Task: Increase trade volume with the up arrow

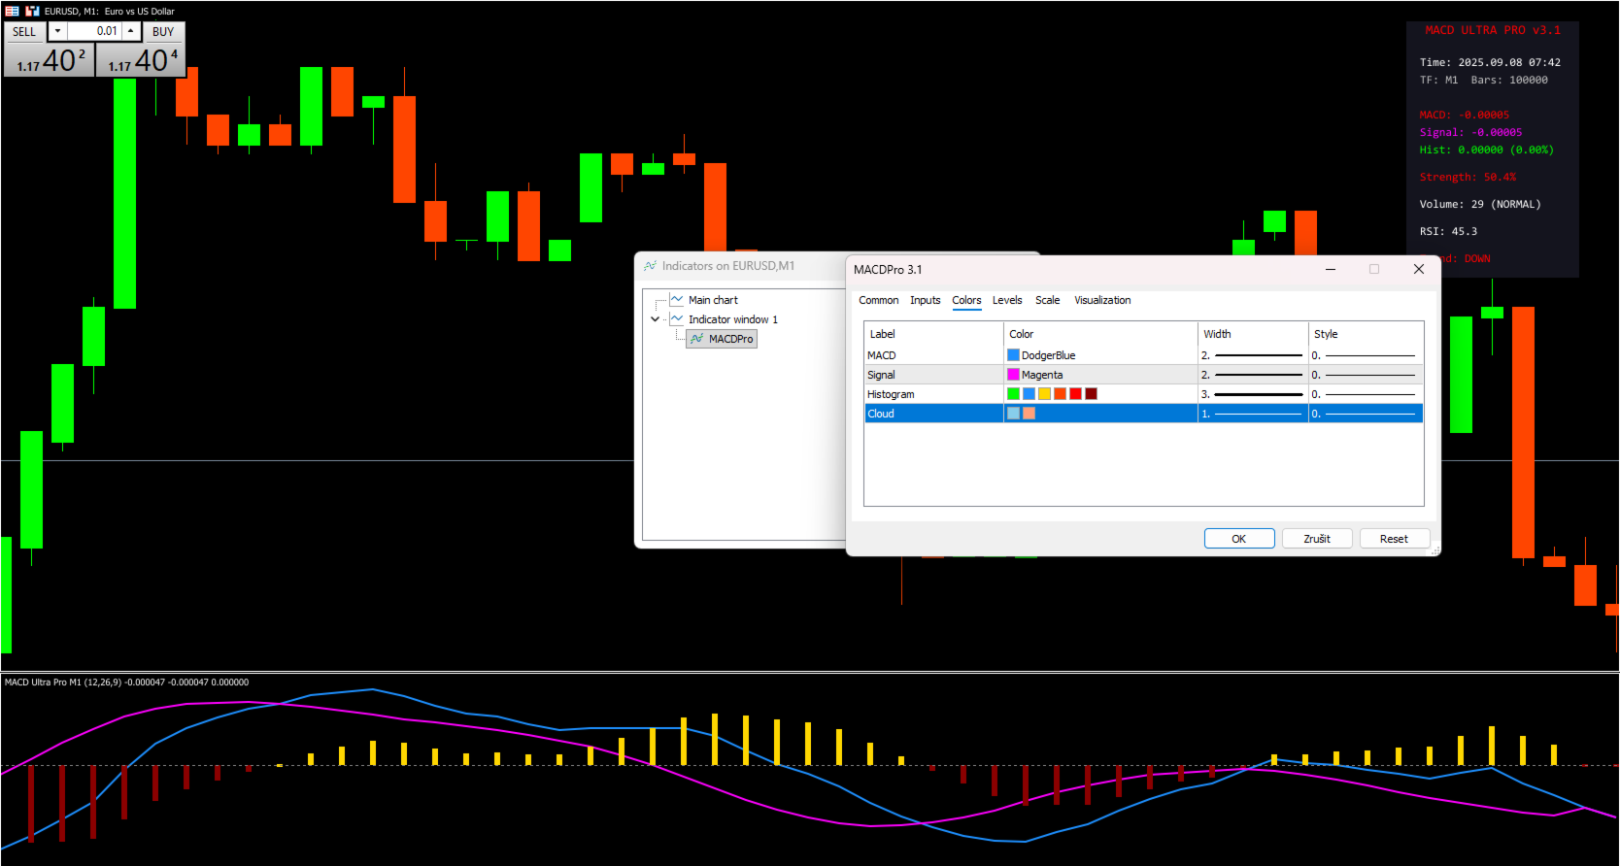Action: pos(131,31)
